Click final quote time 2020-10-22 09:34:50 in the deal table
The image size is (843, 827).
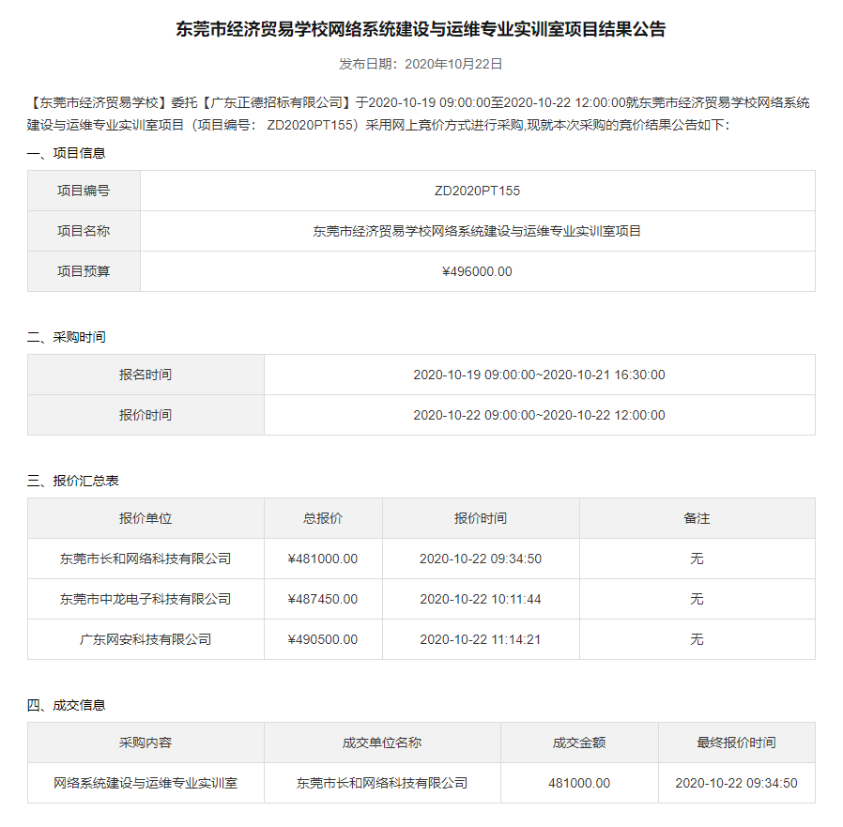pyautogui.click(x=737, y=783)
